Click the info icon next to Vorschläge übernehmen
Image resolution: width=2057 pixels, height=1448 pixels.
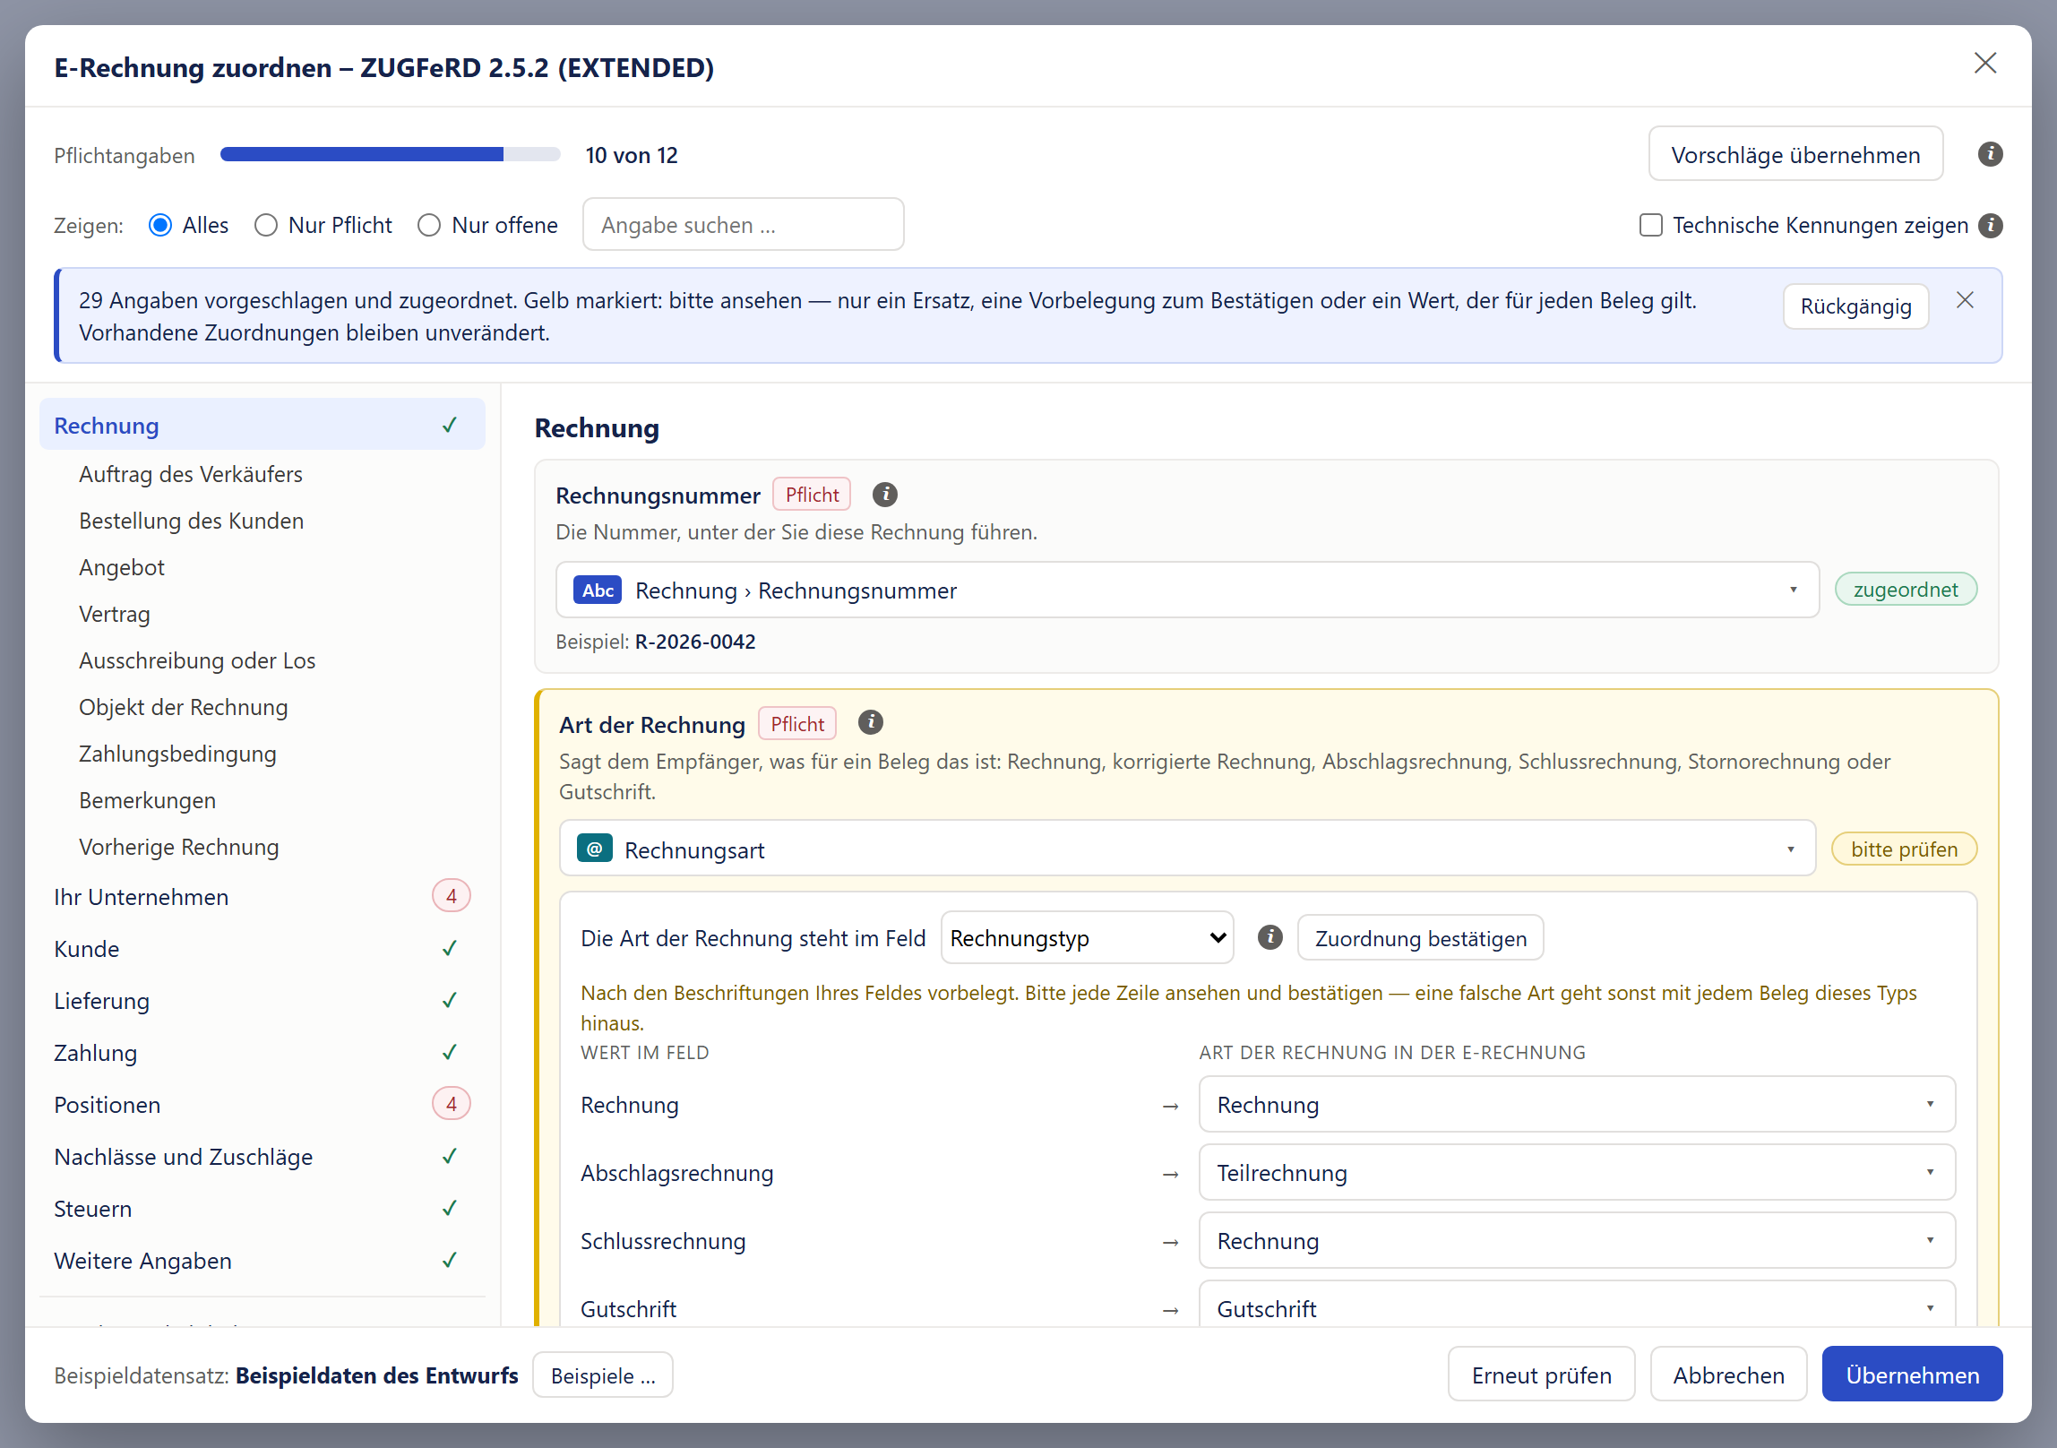(x=1990, y=154)
